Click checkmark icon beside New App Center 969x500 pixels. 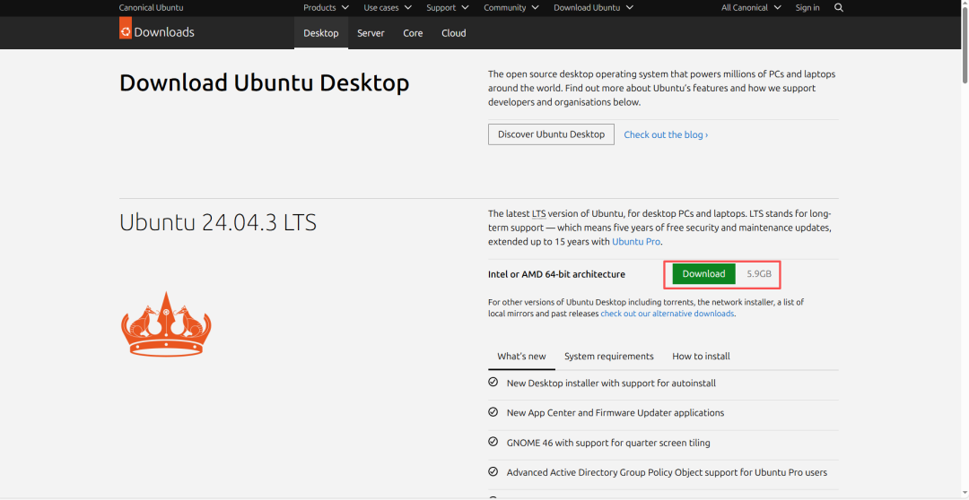click(493, 412)
